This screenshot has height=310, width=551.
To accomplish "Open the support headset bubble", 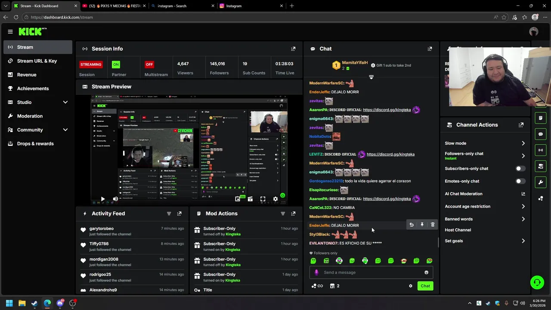I will tap(537, 282).
